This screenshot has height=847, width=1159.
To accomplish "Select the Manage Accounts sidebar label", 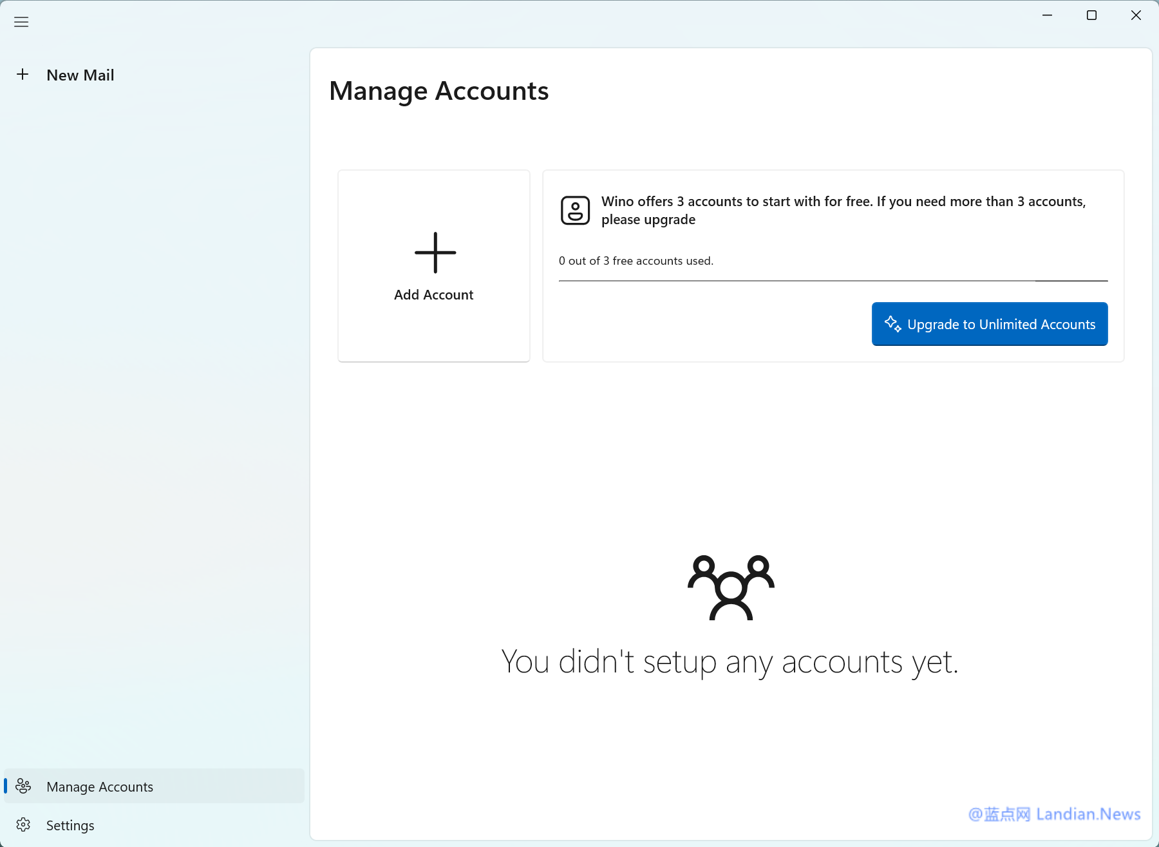I will (100, 787).
